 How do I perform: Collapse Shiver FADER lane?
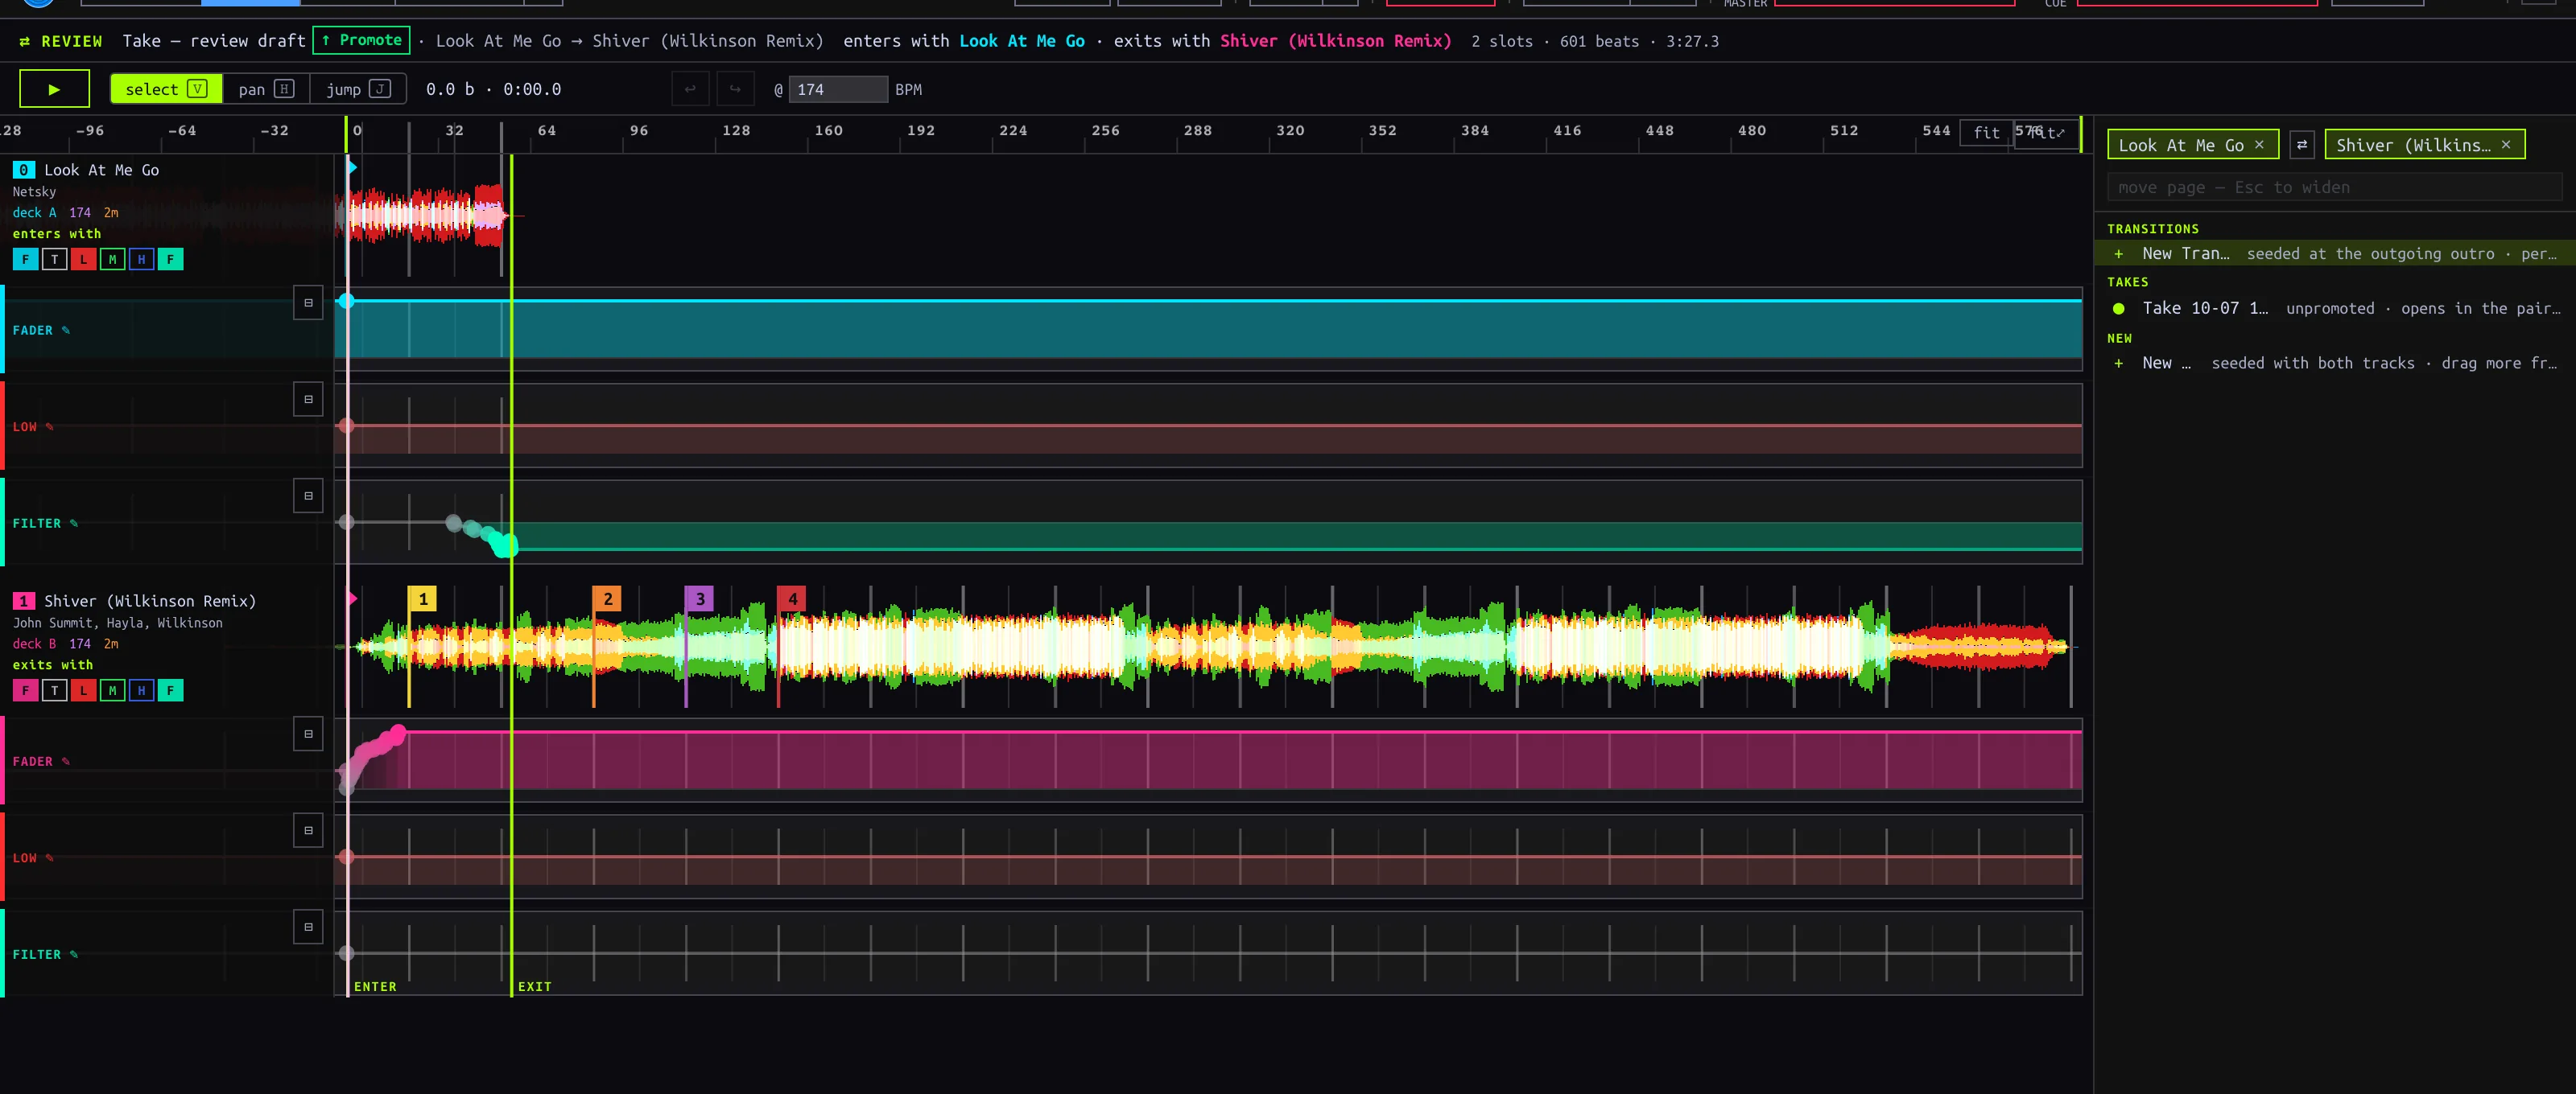[x=308, y=734]
